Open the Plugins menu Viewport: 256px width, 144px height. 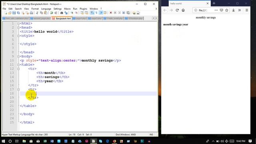(x=84, y=9)
